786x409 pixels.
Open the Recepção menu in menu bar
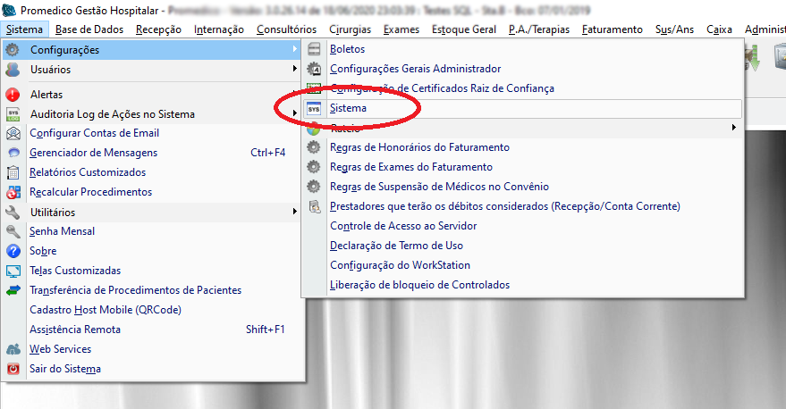(161, 29)
